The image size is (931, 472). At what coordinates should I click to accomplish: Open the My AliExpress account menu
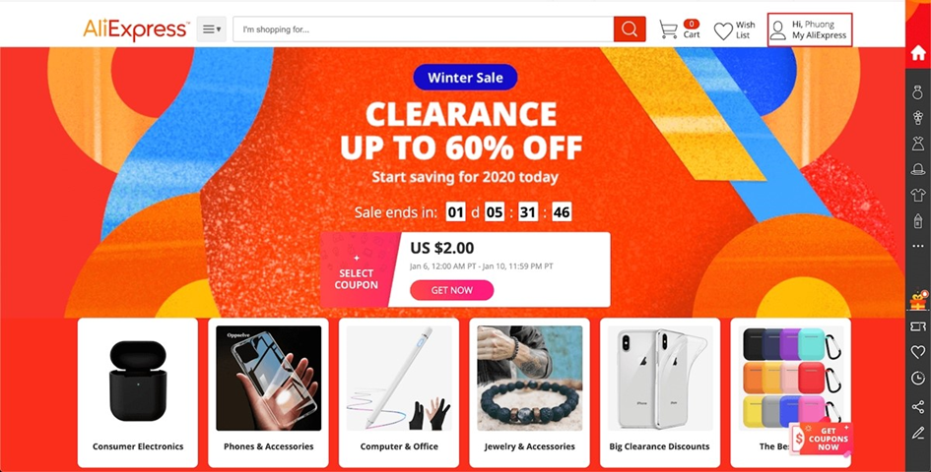810,29
